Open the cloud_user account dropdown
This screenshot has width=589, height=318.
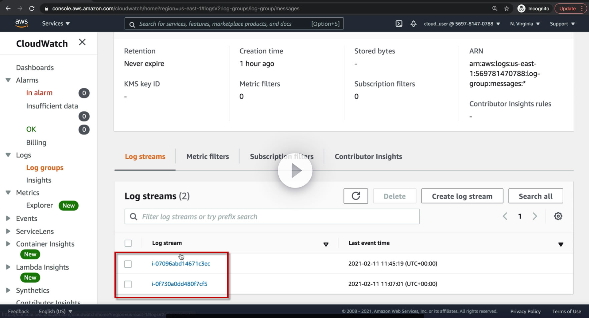point(462,24)
